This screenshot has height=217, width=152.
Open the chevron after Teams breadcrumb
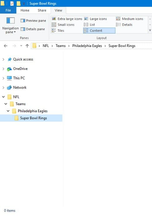click(x=69, y=46)
